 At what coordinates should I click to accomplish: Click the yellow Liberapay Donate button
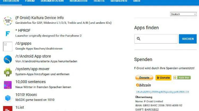163,78
